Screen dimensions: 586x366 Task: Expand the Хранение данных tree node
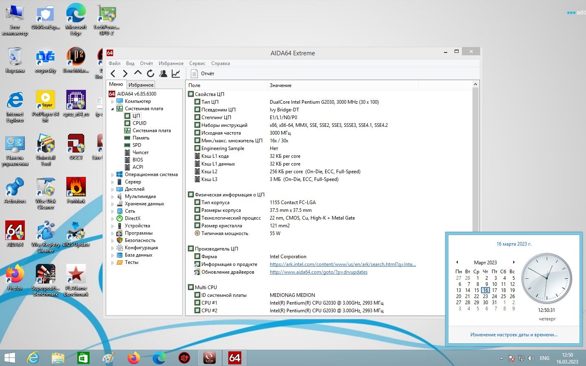113,204
